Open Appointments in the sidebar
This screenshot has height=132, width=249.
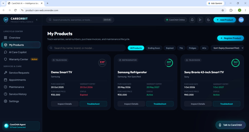[21, 80]
